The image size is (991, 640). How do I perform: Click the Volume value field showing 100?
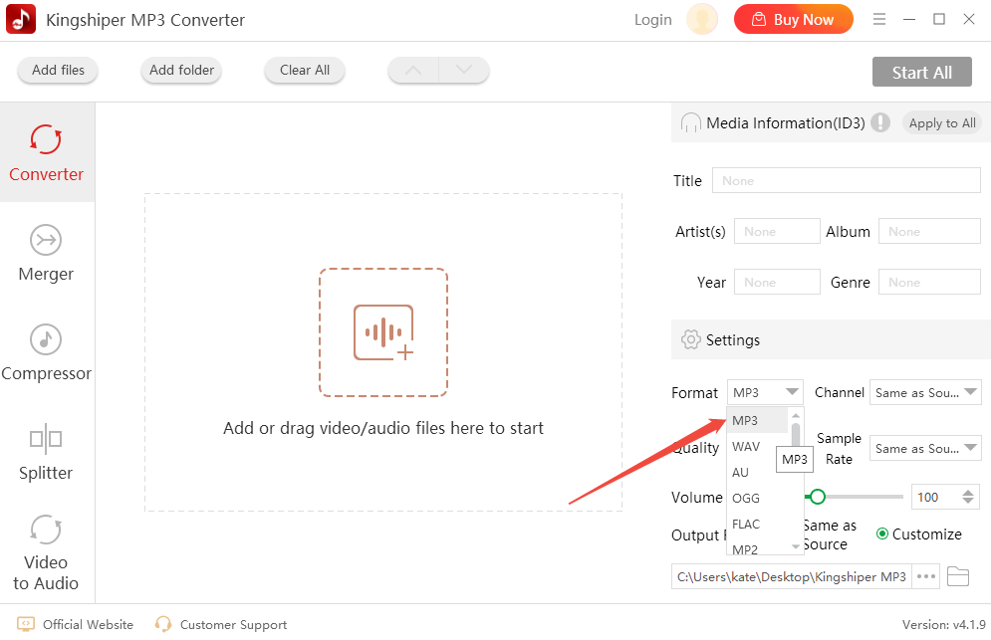pyautogui.click(x=936, y=498)
